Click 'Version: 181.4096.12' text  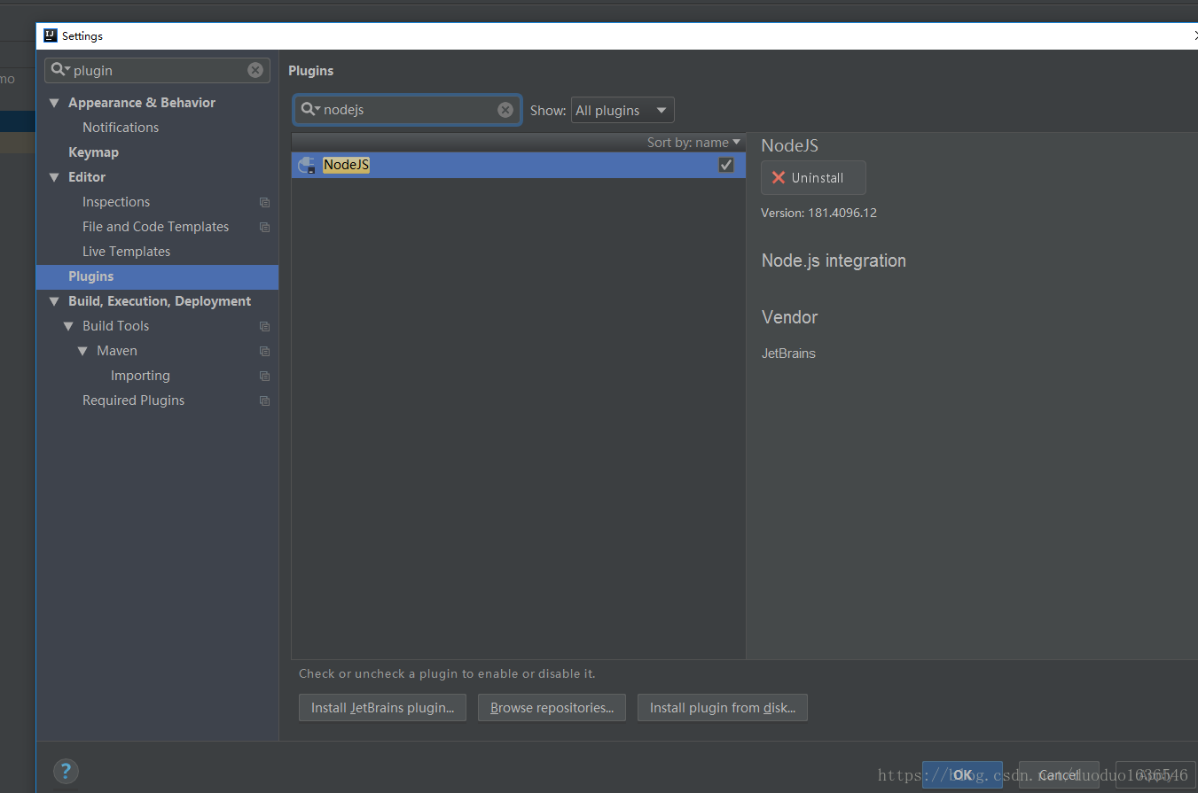(818, 213)
